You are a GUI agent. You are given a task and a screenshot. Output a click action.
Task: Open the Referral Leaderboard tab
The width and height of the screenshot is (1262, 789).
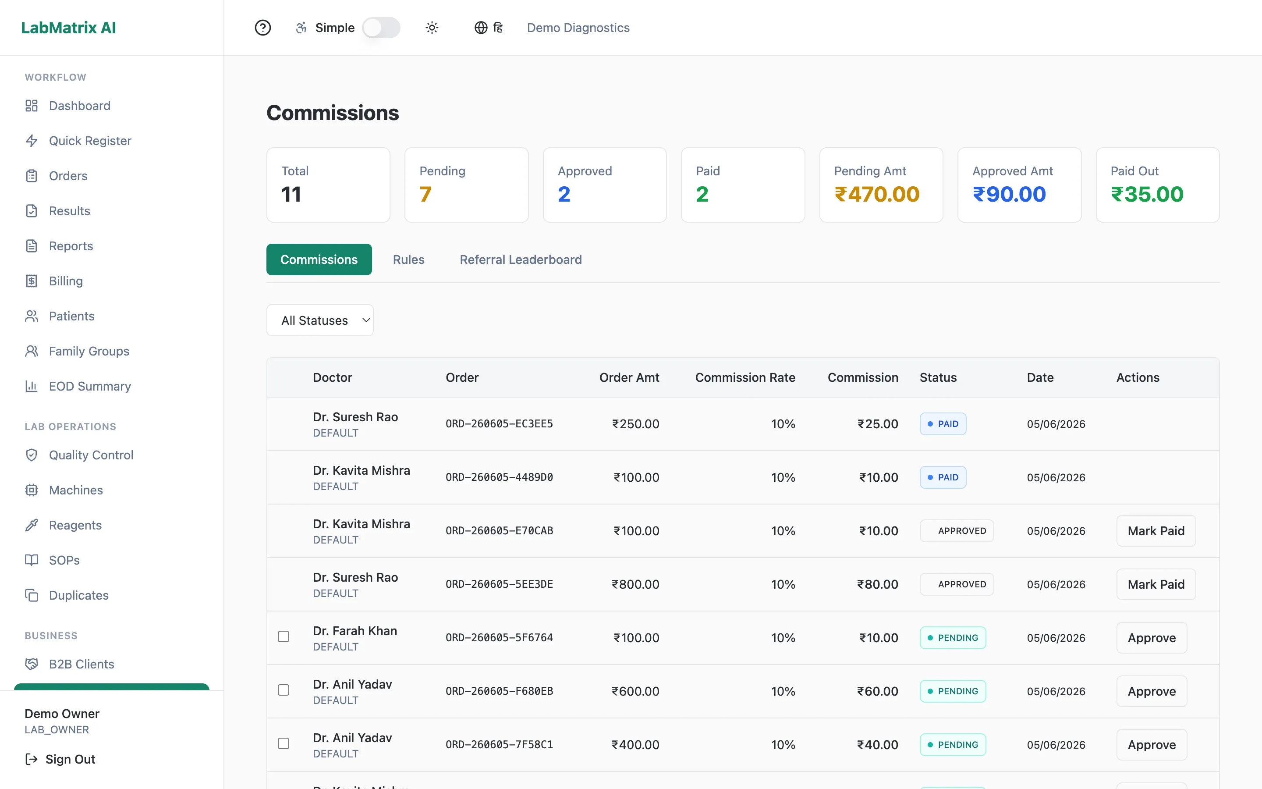tap(521, 259)
